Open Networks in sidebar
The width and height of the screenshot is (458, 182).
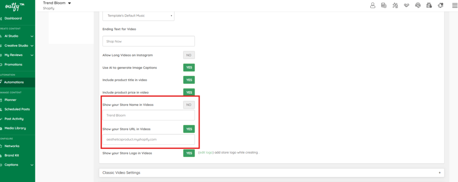12,146
